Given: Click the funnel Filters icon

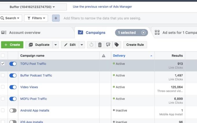Looking at the screenshot, I should (29, 18).
